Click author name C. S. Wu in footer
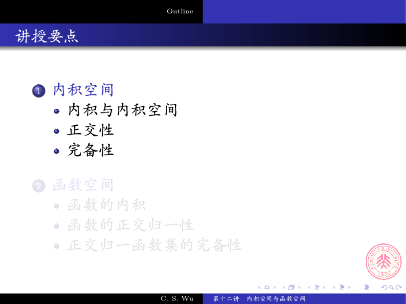 point(177,298)
